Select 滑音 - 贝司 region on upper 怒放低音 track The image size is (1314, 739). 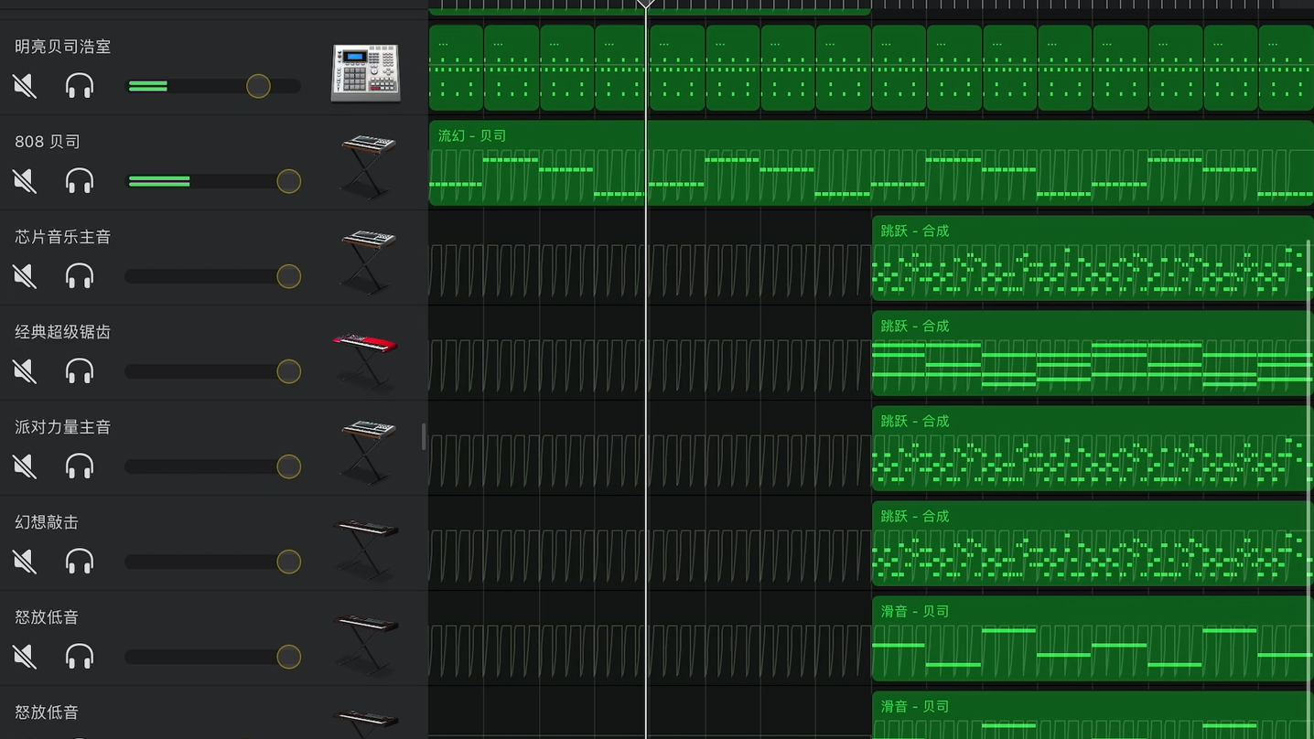1093,638
